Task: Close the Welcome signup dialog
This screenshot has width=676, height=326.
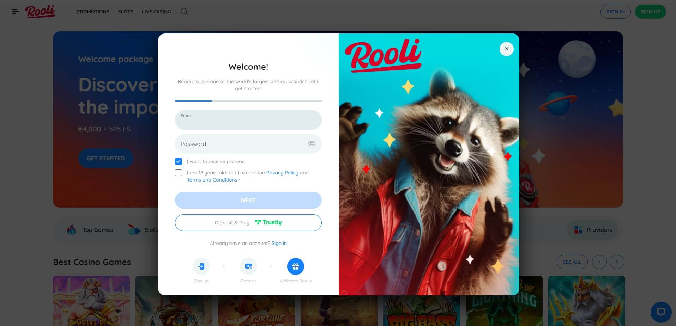Action: 506,49
